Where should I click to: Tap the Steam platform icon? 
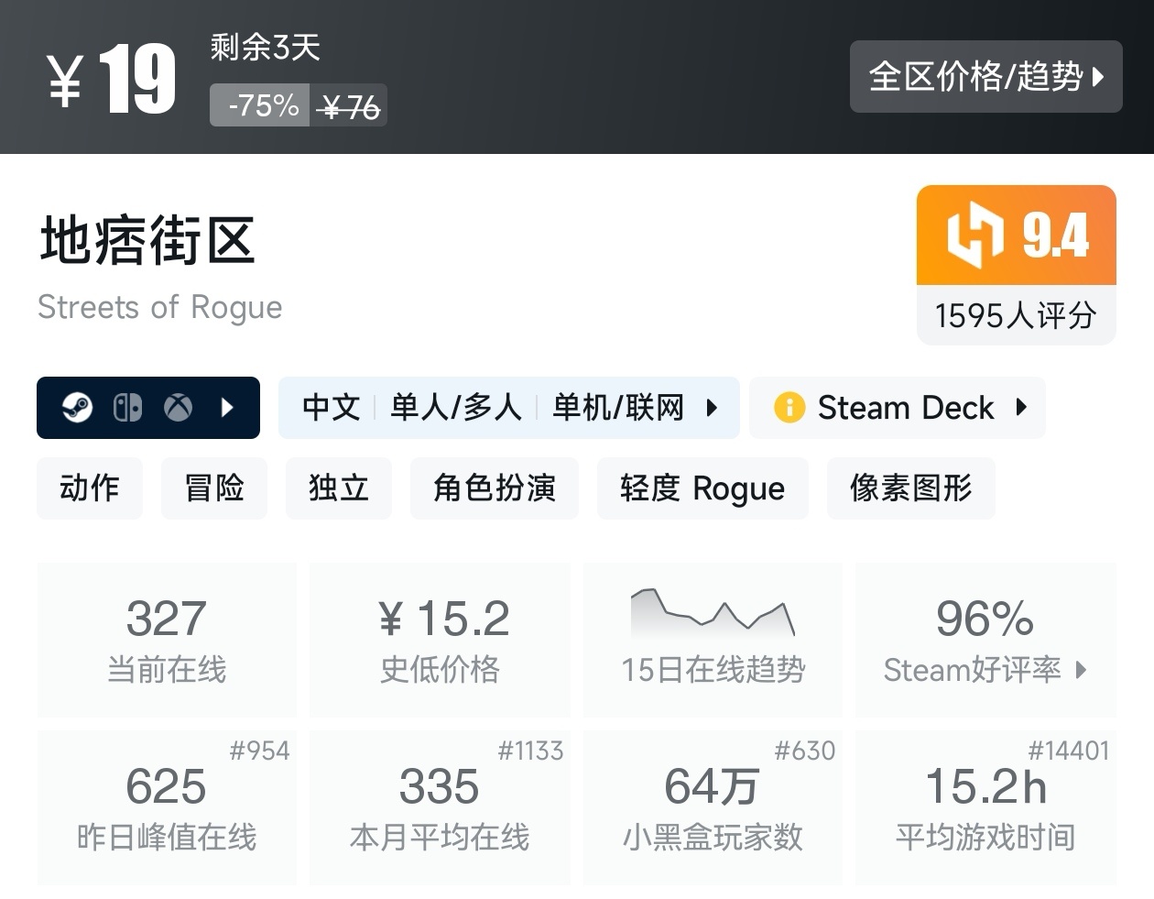77,407
